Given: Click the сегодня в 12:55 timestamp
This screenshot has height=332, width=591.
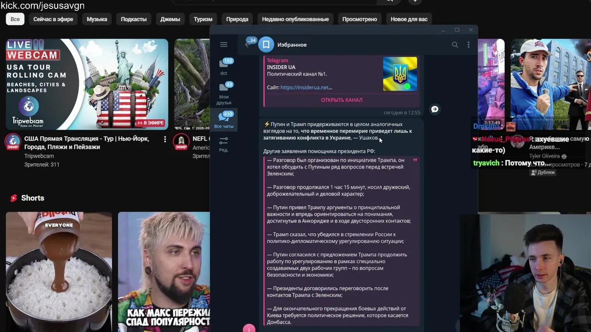Looking at the screenshot, I should coord(402,113).
